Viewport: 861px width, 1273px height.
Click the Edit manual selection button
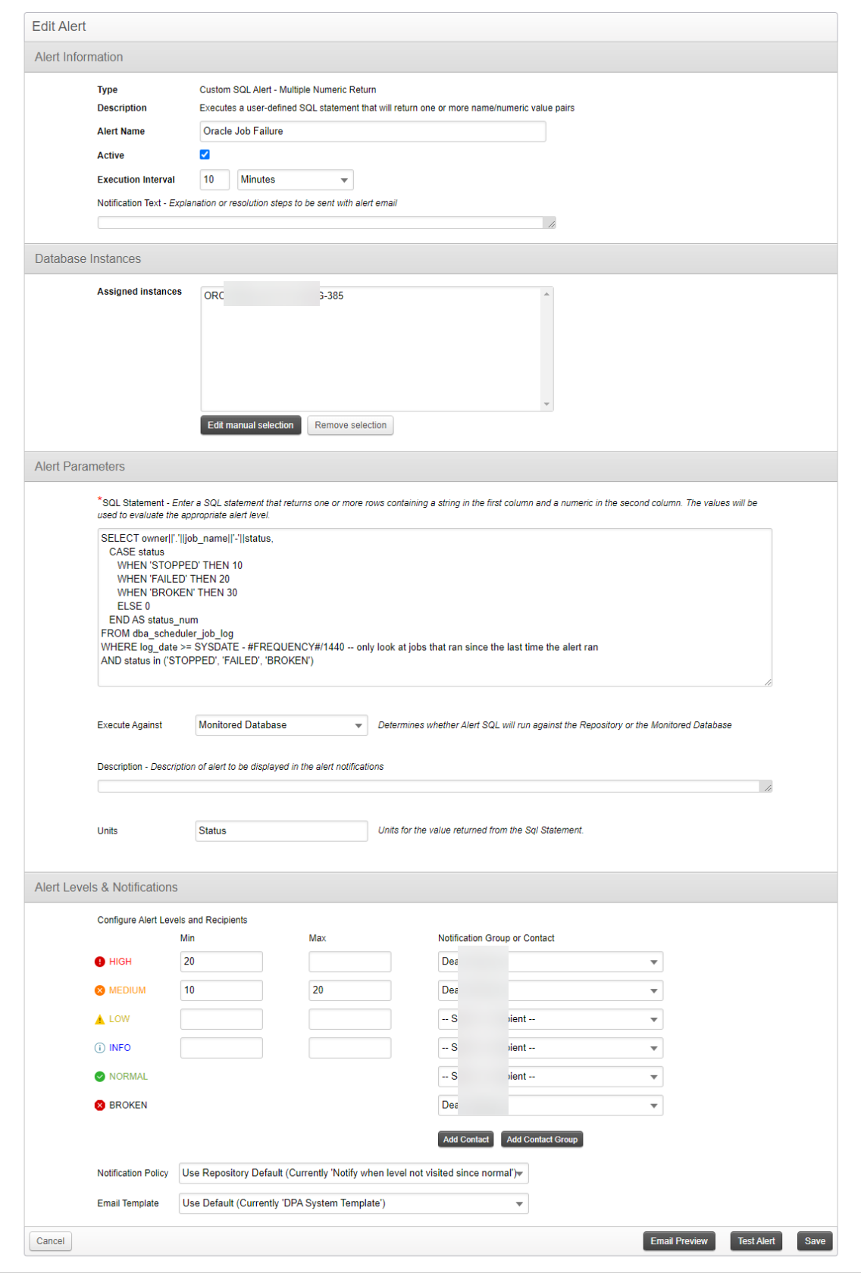tap(251, 425)
